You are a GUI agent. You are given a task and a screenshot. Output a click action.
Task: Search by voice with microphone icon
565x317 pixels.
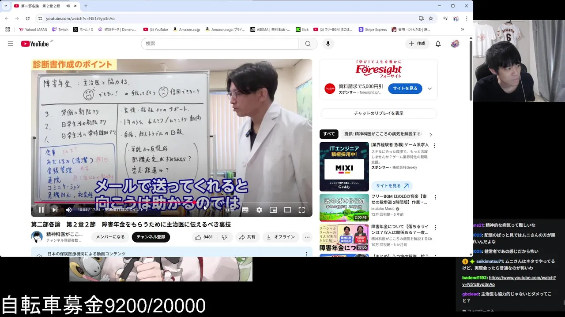click(328, 44)
